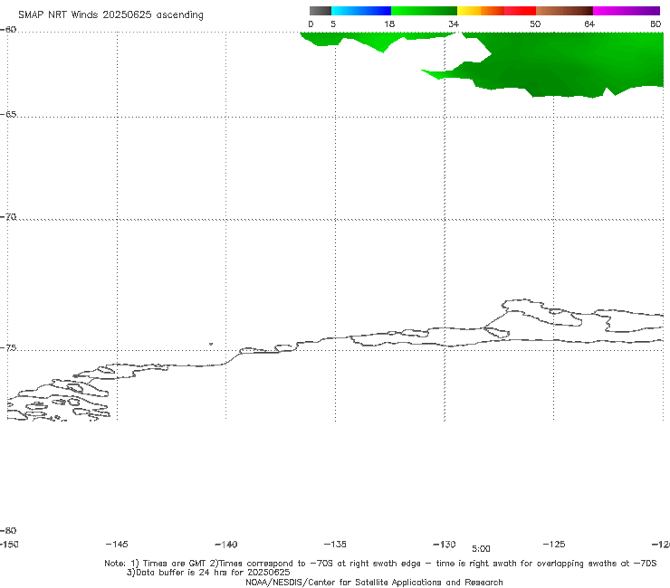Click the colorbar label '5'
Image resolution: width=670 pixels, height=588 pixels.
333,24
